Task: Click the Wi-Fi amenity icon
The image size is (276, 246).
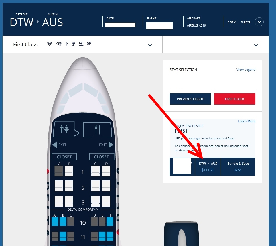Action: 50,44
